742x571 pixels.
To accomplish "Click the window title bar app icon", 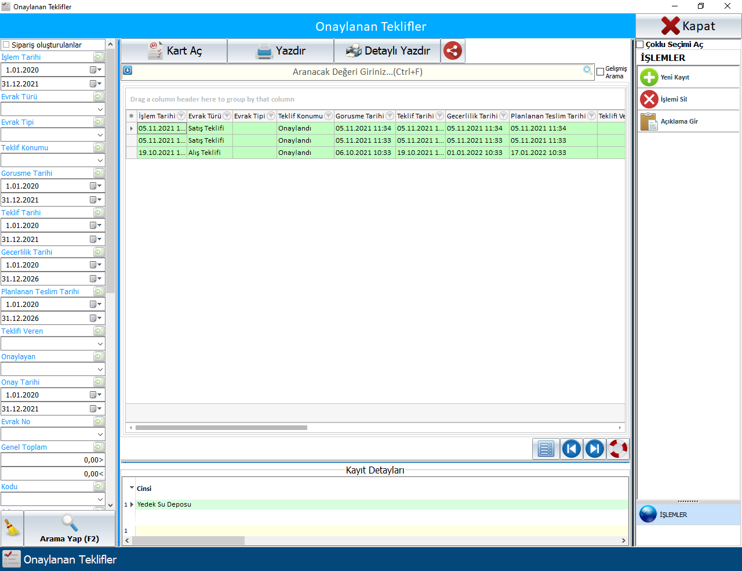I will point(6,6).
